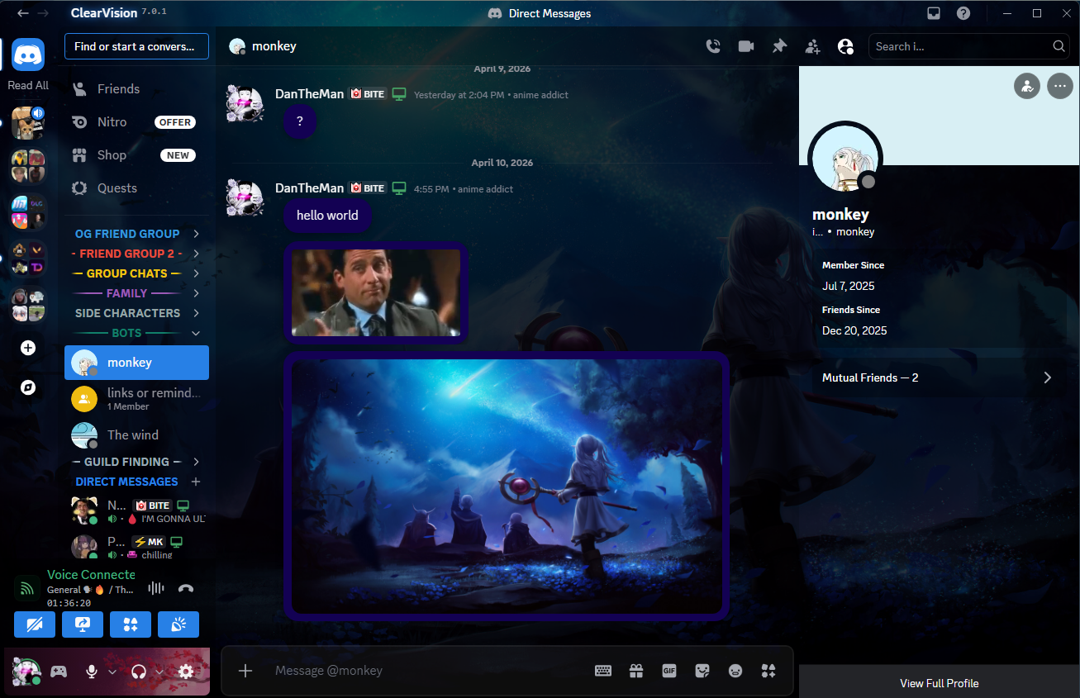The image size is (1080, 698).
Task: Open the add friends to DM icon
Action: 812,46
